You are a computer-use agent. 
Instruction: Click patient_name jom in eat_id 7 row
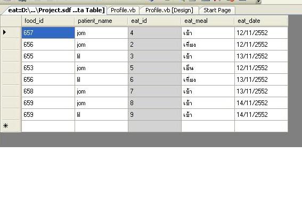tap(102, 91)
